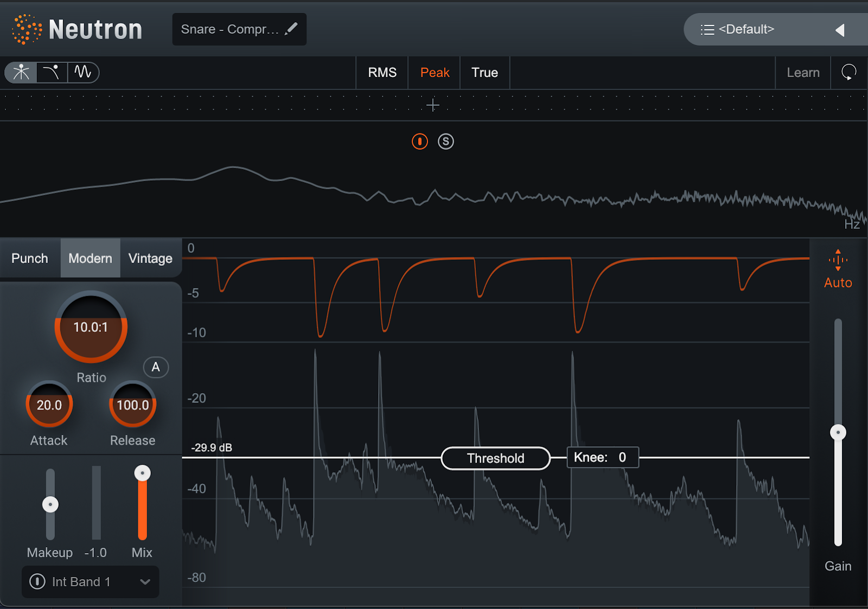Solo the band with the S icon
The width and height of the screenshot is (868, 609).
click(x=446, y=142)
